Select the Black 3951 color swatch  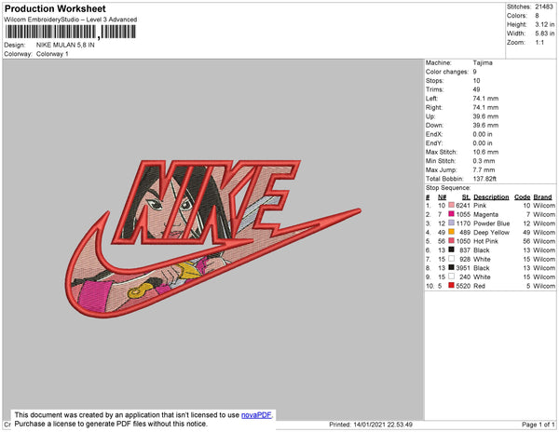tap(451, 267)
